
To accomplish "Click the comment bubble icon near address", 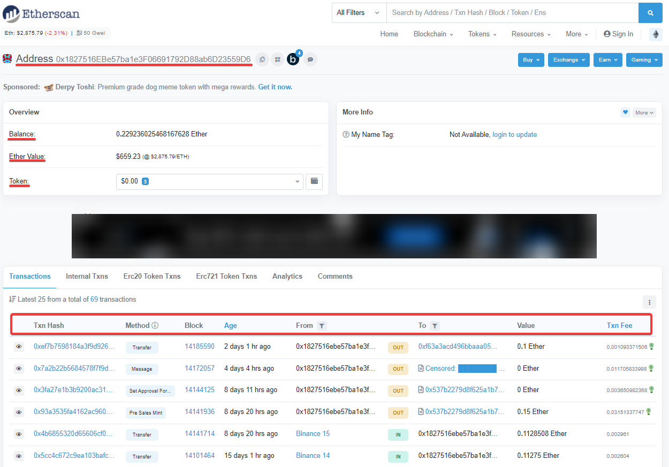I will click(310, 59).
